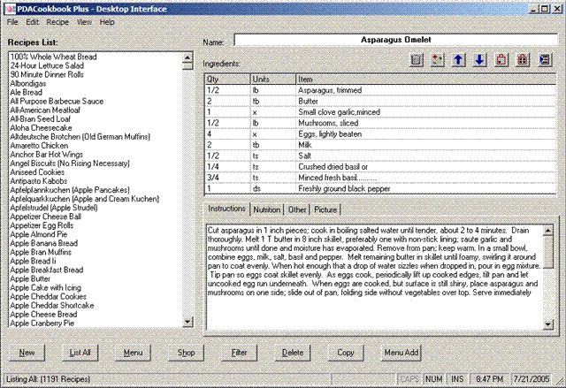The width and height of the screenshot is (566, 388).
Task: Select the Salt ingredient row
Action: [380, 156]
